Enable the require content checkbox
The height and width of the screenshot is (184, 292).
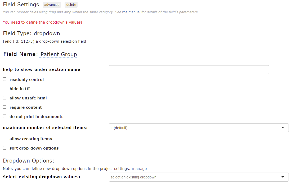point(5,107)
